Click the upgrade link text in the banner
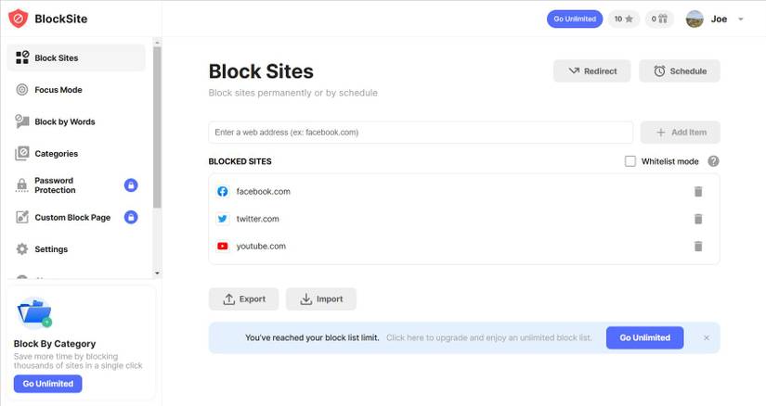This screenshot has width=766, height=406. [x=489, y=337]
